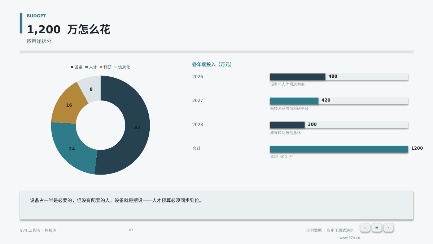
Task: Select the 16 donut segment
Action: coord(69,105)
